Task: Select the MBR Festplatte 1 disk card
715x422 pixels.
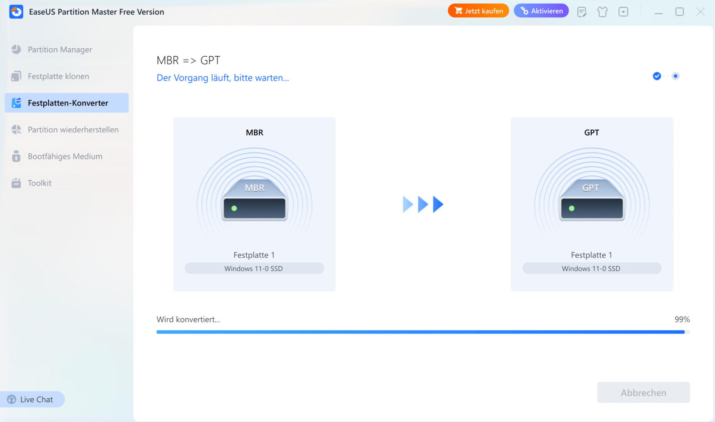Action: point(254,204)
